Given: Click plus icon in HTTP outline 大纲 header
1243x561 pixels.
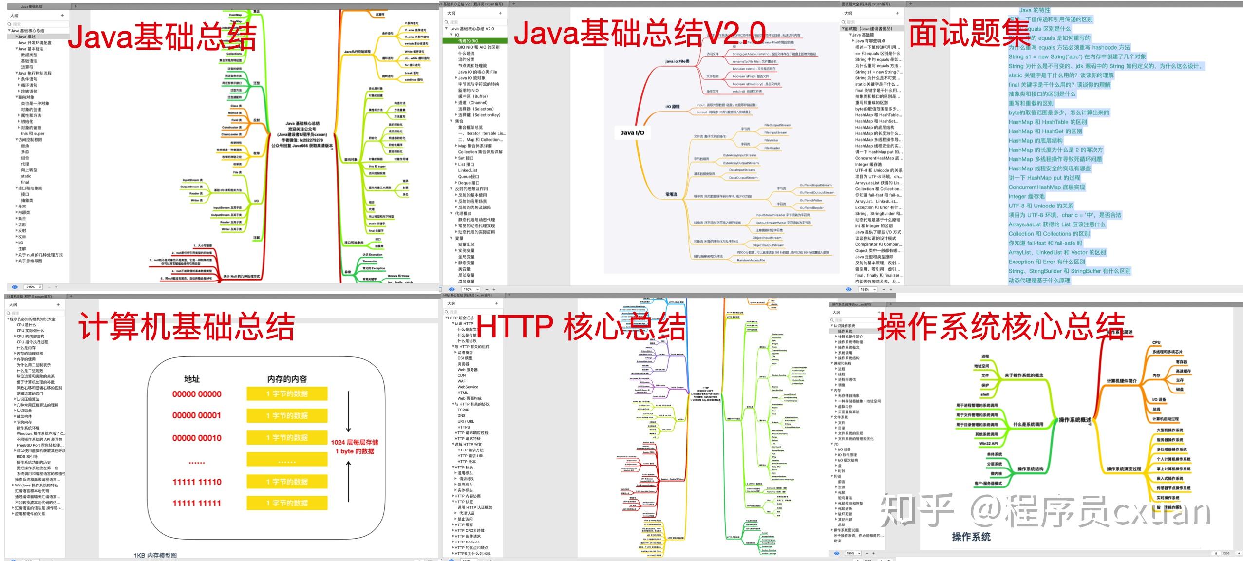Looking at the screenshot, I should (x=497, y=303).
